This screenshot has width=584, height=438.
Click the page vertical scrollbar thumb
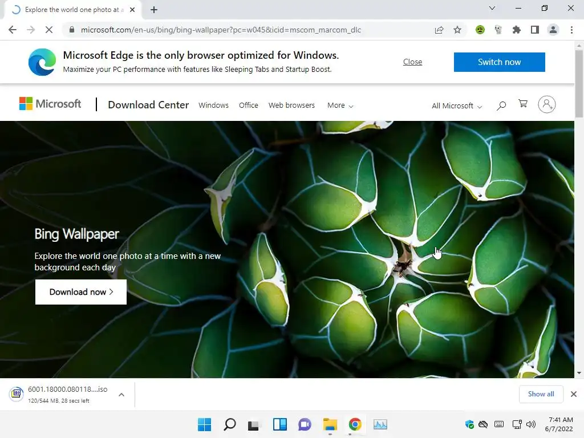click(579, 84)
